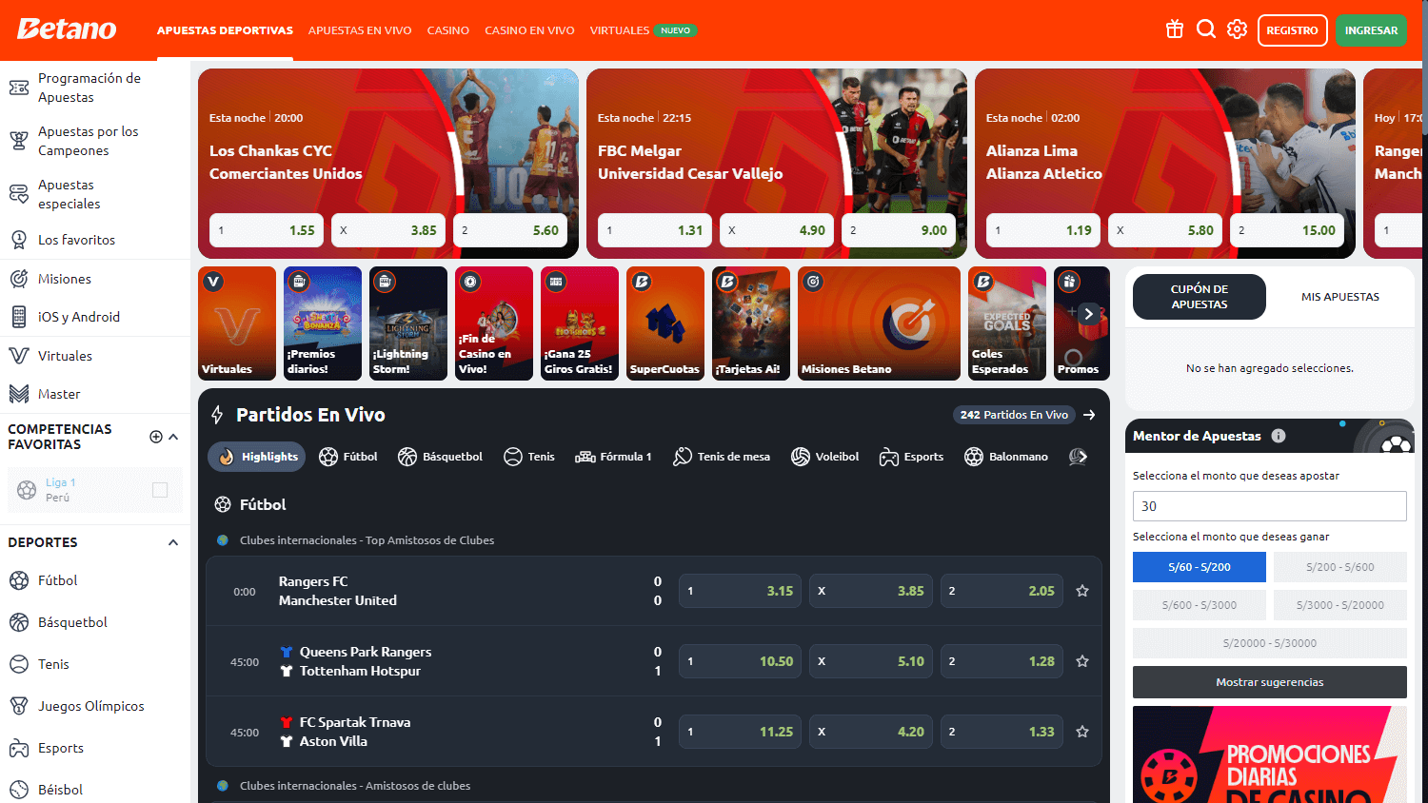Open Los favoritos in sidebar
This screenshot has height=803, width=1428.
pyautogui.click(x=95, y=240)
